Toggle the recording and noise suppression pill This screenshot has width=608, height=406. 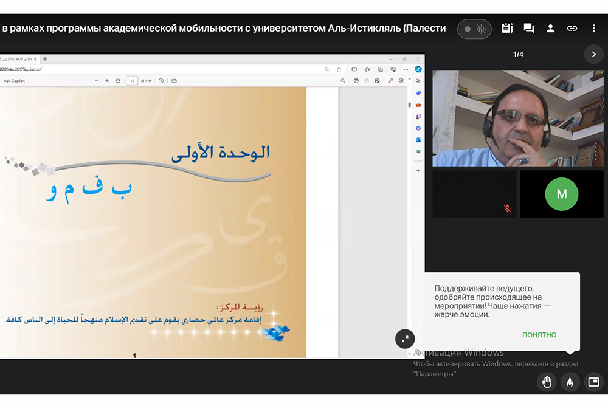click(x=474, y=29)
